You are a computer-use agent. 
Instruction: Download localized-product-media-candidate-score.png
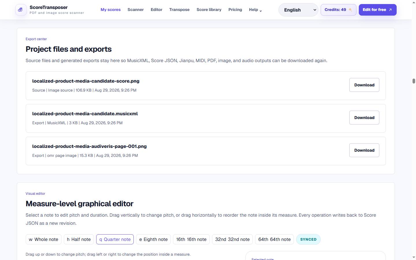tap(364, 85)
